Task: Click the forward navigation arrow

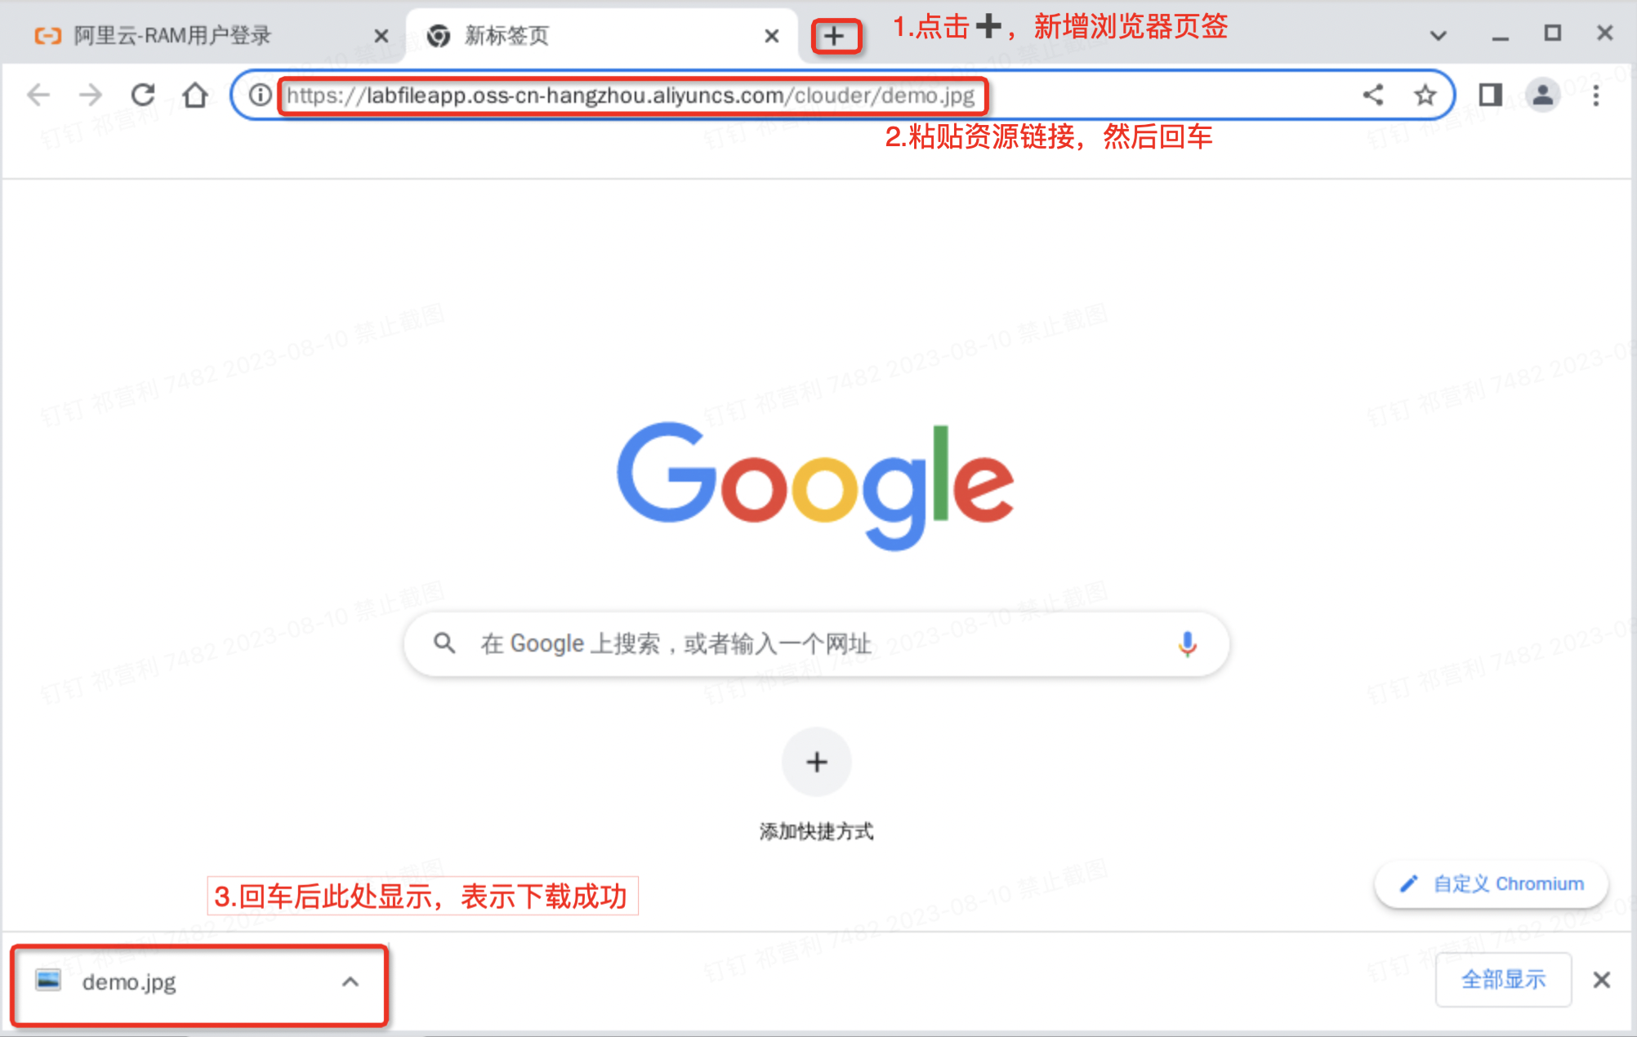Action: pos(91,96)
